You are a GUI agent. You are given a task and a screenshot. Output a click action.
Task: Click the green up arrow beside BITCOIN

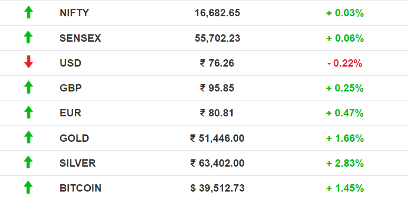(x=28, y=187)
